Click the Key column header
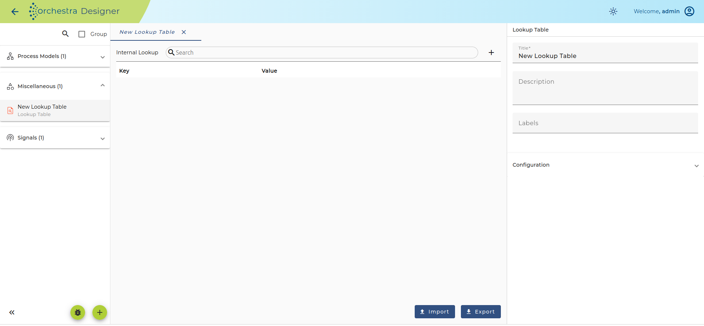704x326 pixels. tap(124, 71)
